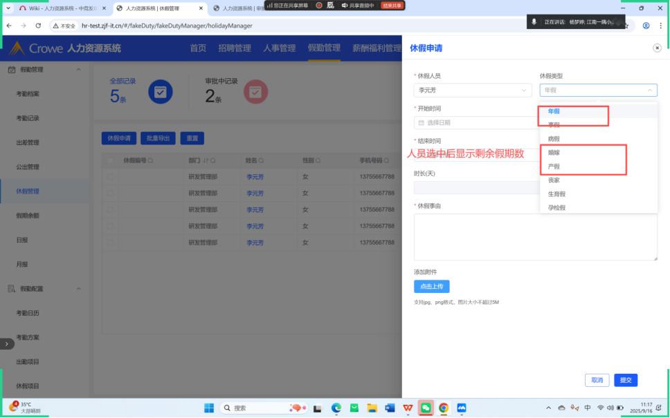Click the 全部记录 blue calendar-check icon
This screenshot has width=670, height=418.
161,92
